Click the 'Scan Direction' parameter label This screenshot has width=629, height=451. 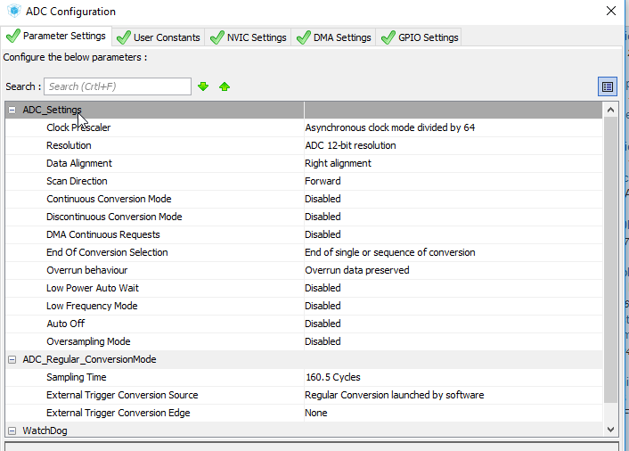click(x=77, y=181)
